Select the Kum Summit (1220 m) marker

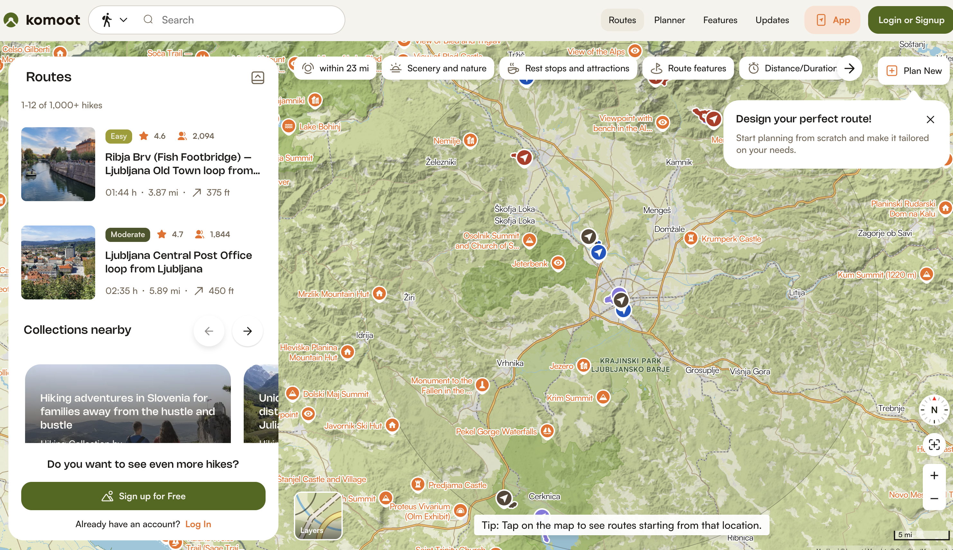click(x=926, y=274)
